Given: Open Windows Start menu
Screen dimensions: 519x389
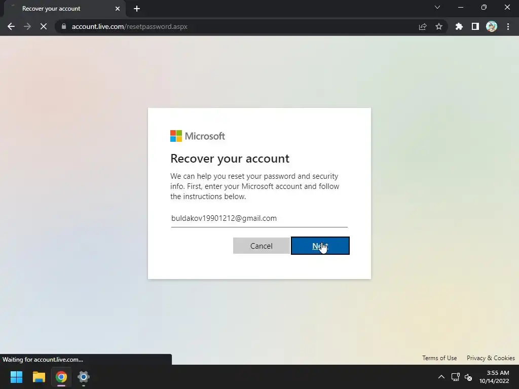Looking at the screenshot, I should 16,377.
